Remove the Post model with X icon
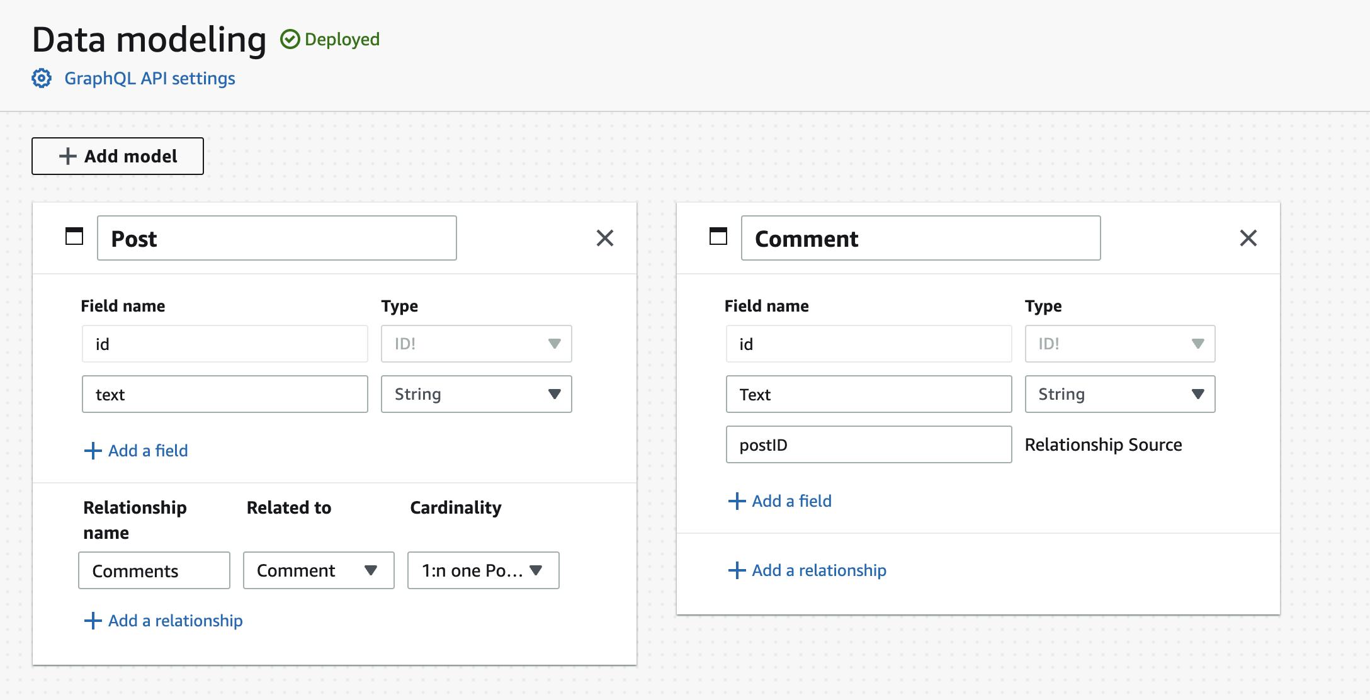Image resolution: width=1370 pixels, height=700 pixels. [x=604, y=238]
